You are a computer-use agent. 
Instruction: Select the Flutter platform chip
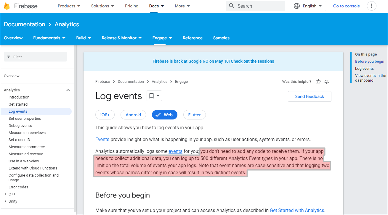click(x=194, y=115)
